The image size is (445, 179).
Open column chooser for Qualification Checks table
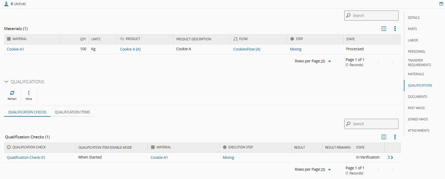click(x=384, y=137)
